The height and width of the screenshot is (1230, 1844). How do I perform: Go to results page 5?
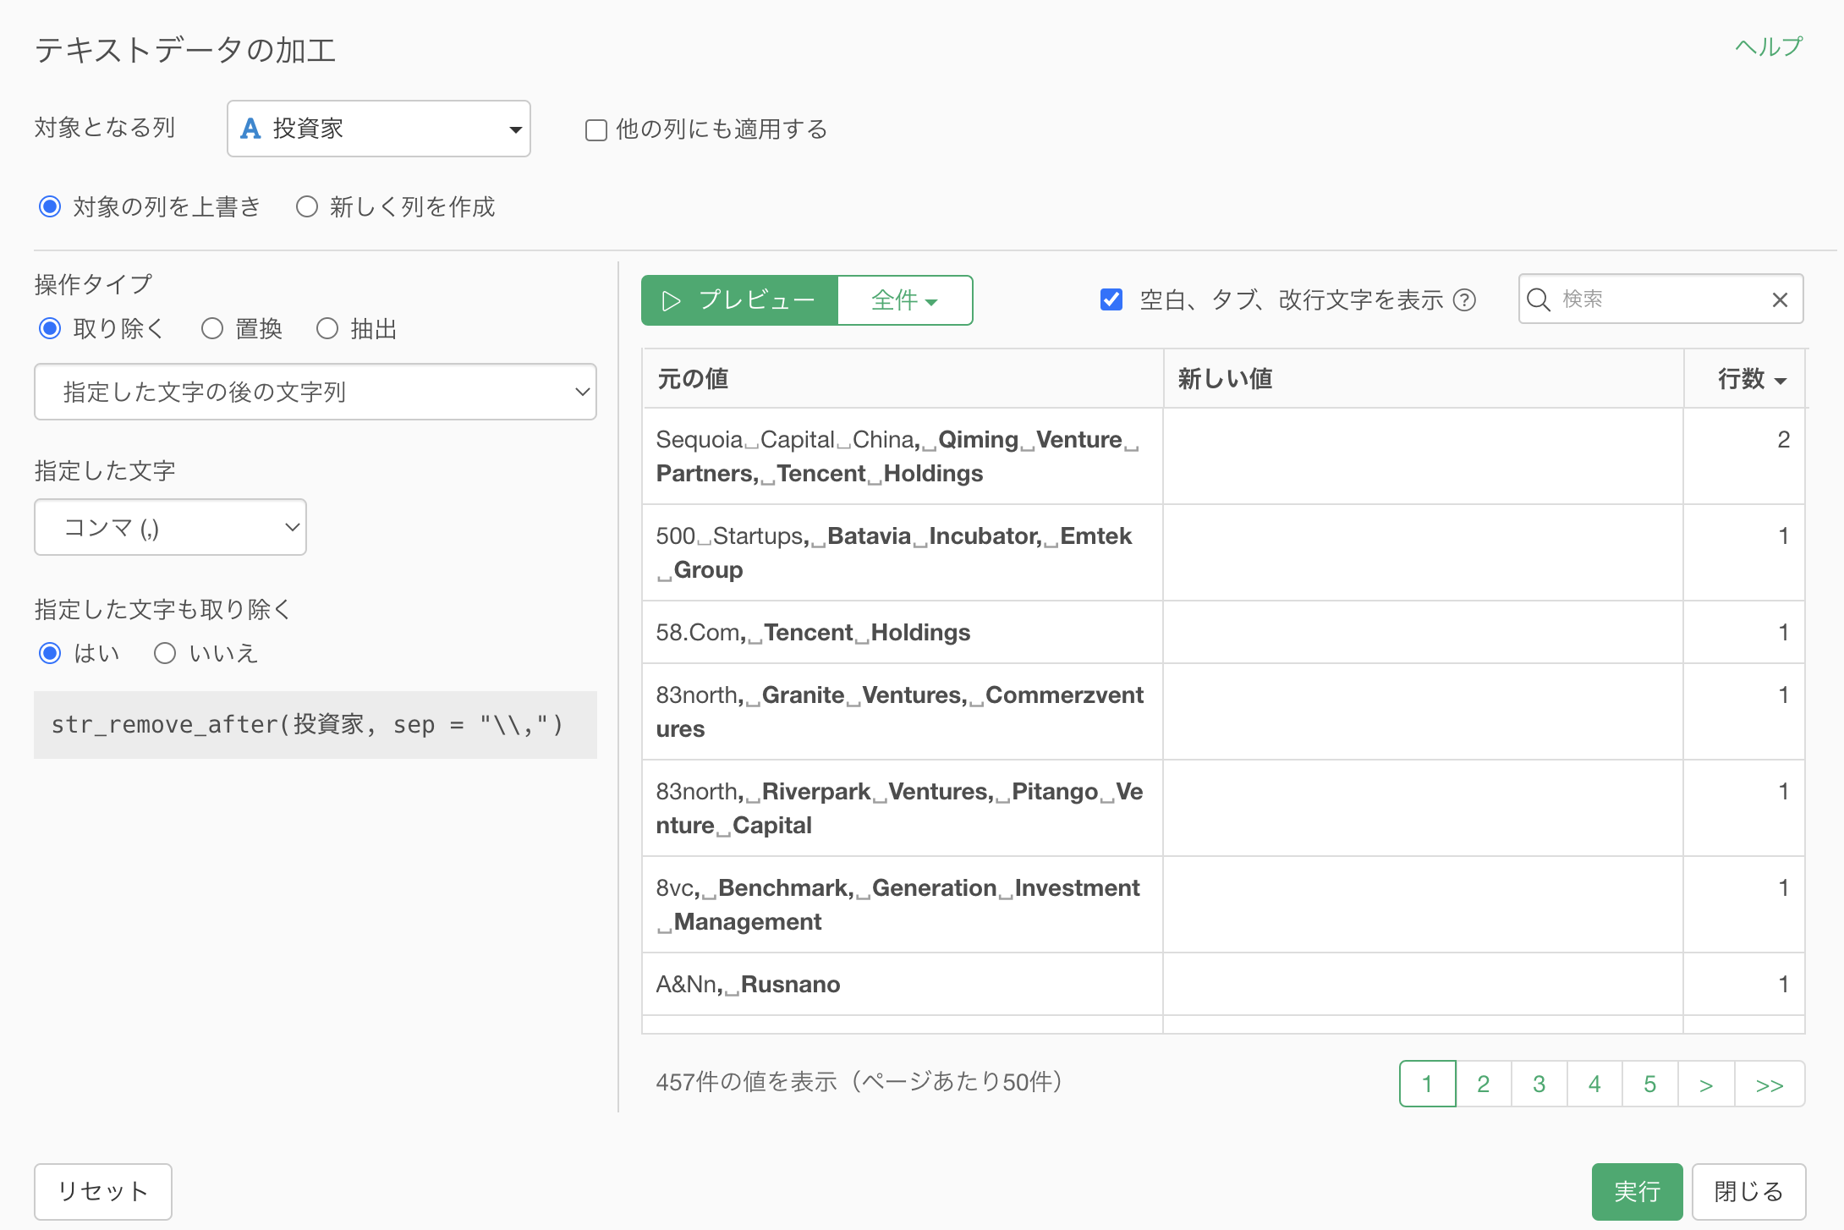pos(1649,1084)
